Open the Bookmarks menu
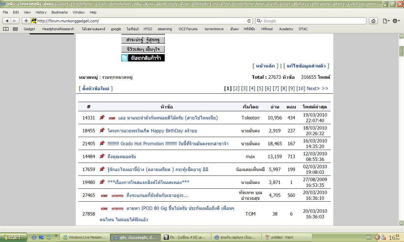 [x=59, y=12]
